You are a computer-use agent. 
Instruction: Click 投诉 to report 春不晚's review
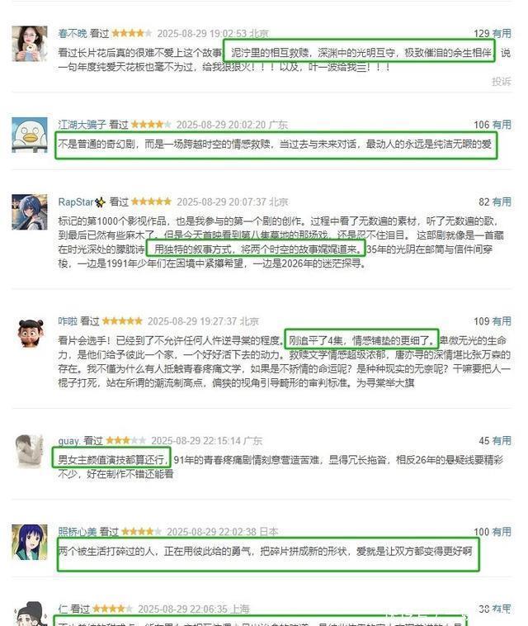[x=502, y=82]
